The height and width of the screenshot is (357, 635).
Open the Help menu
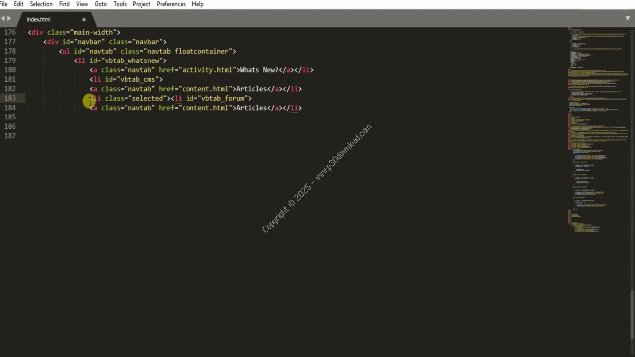197,4
